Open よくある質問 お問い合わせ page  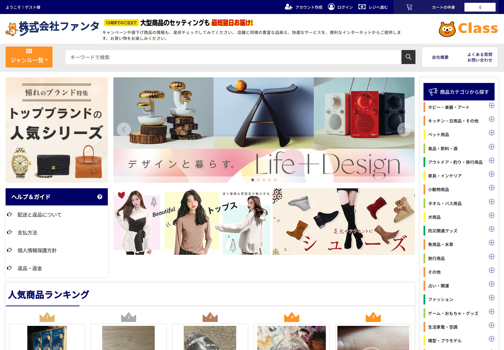coord(479,57)
